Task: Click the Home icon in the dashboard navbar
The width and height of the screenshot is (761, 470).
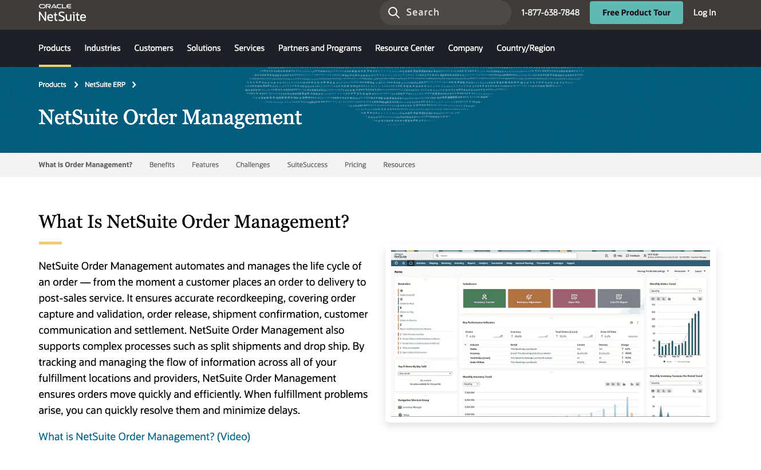Action: point(411,263)
